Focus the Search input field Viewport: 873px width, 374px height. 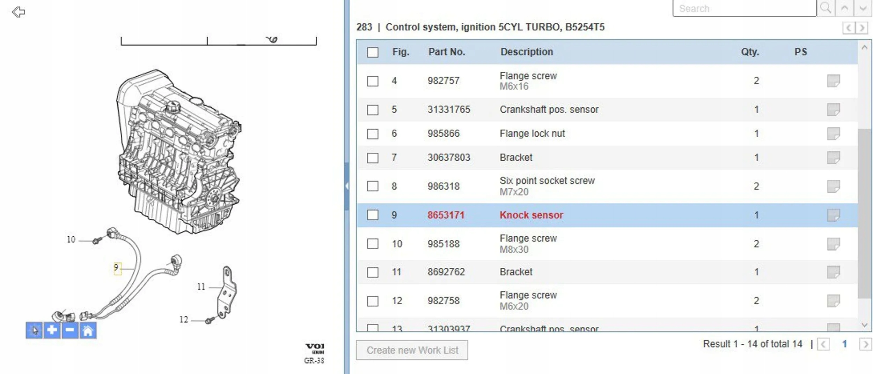point(744,8)
